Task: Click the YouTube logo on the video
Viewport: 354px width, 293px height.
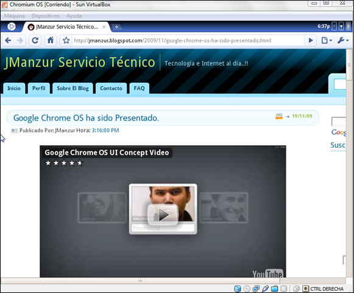Action: [267, 273]
